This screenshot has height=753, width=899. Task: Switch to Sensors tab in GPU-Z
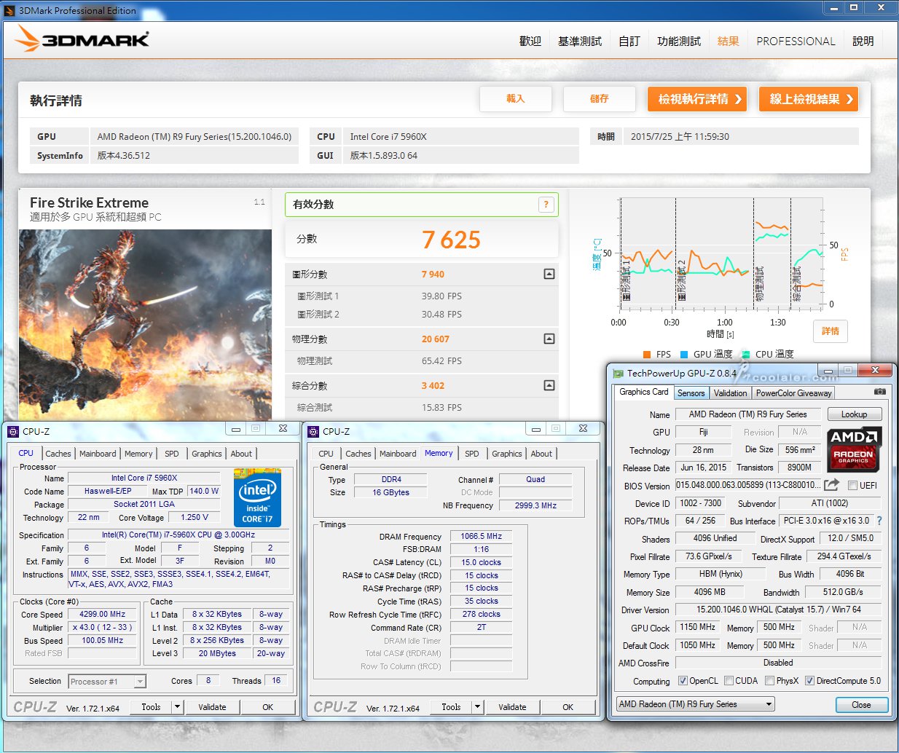pyautogui.click(x=691, y=393)
